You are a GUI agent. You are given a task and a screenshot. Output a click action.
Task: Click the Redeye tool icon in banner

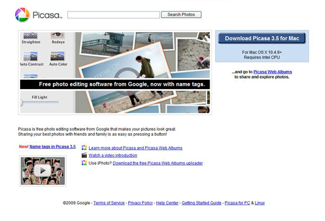click(x=58, y=36)
